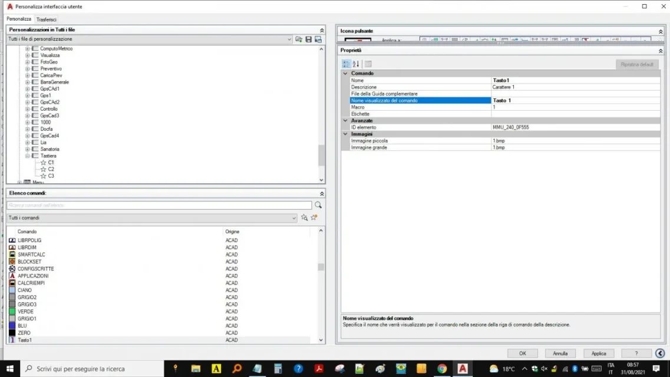
Task: Click the Ripristina default button
Action: [637, 64]
